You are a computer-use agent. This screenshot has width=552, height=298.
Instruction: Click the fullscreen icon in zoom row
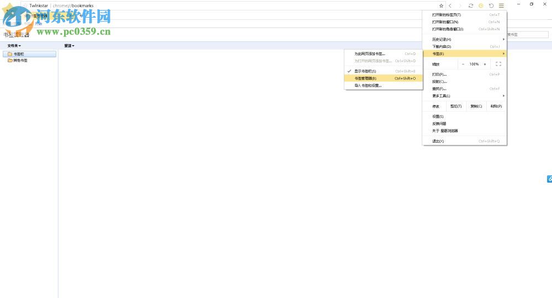[498, 64]
